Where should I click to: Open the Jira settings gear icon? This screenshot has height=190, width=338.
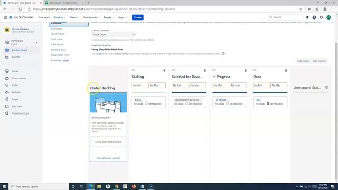click(321, 17)
